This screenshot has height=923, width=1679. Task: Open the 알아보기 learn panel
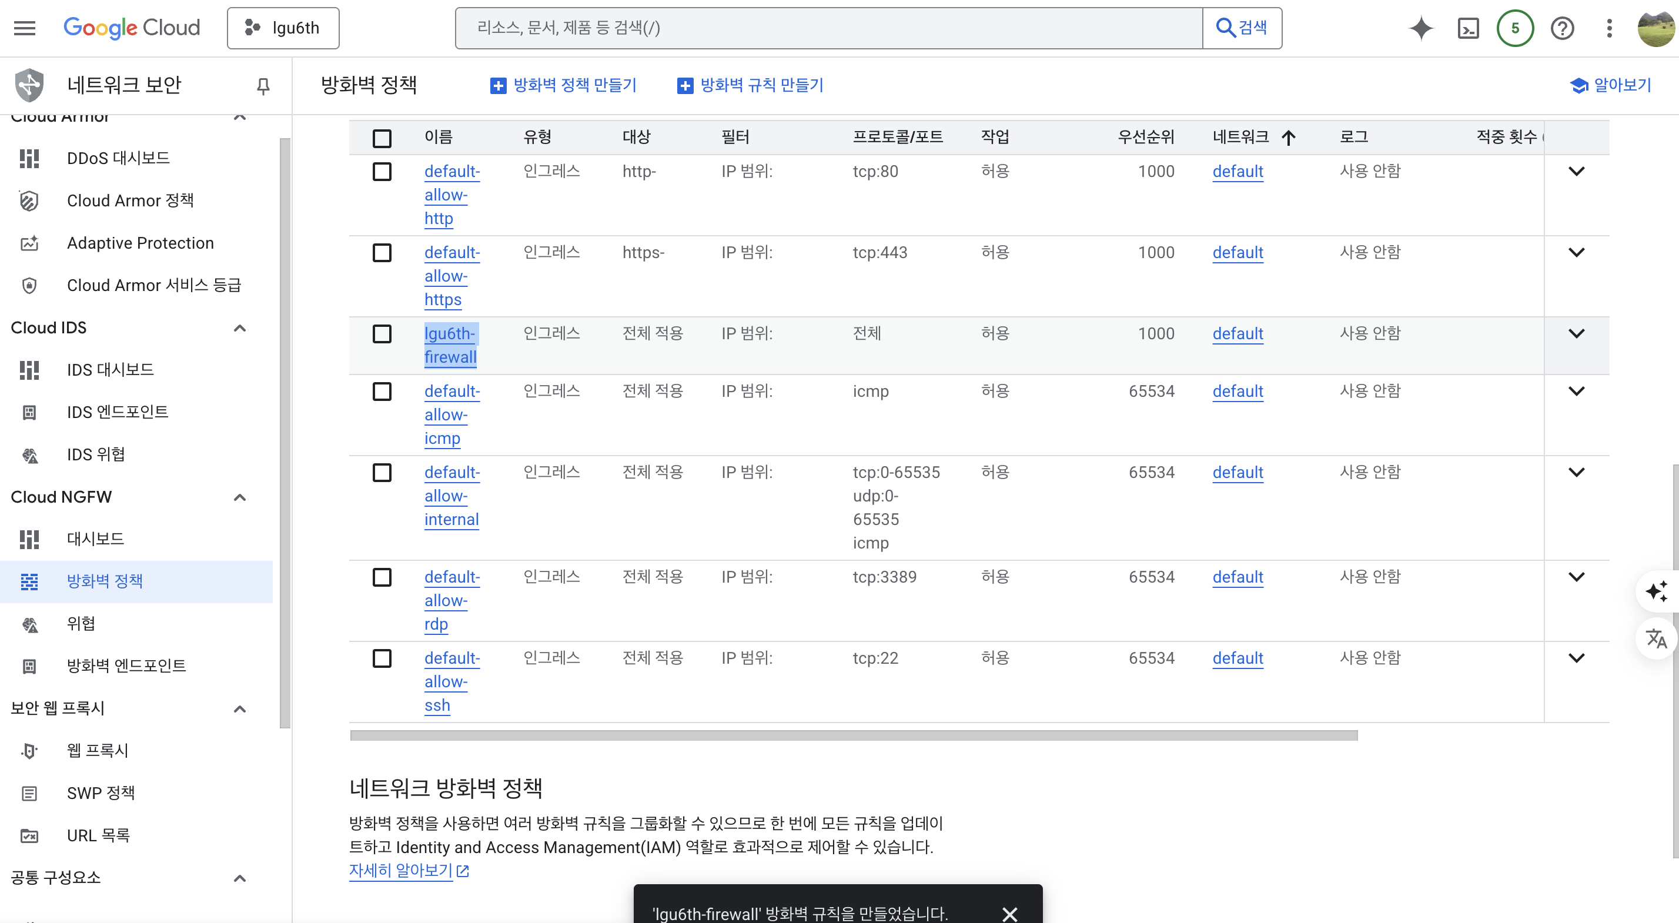(1610, 85)
